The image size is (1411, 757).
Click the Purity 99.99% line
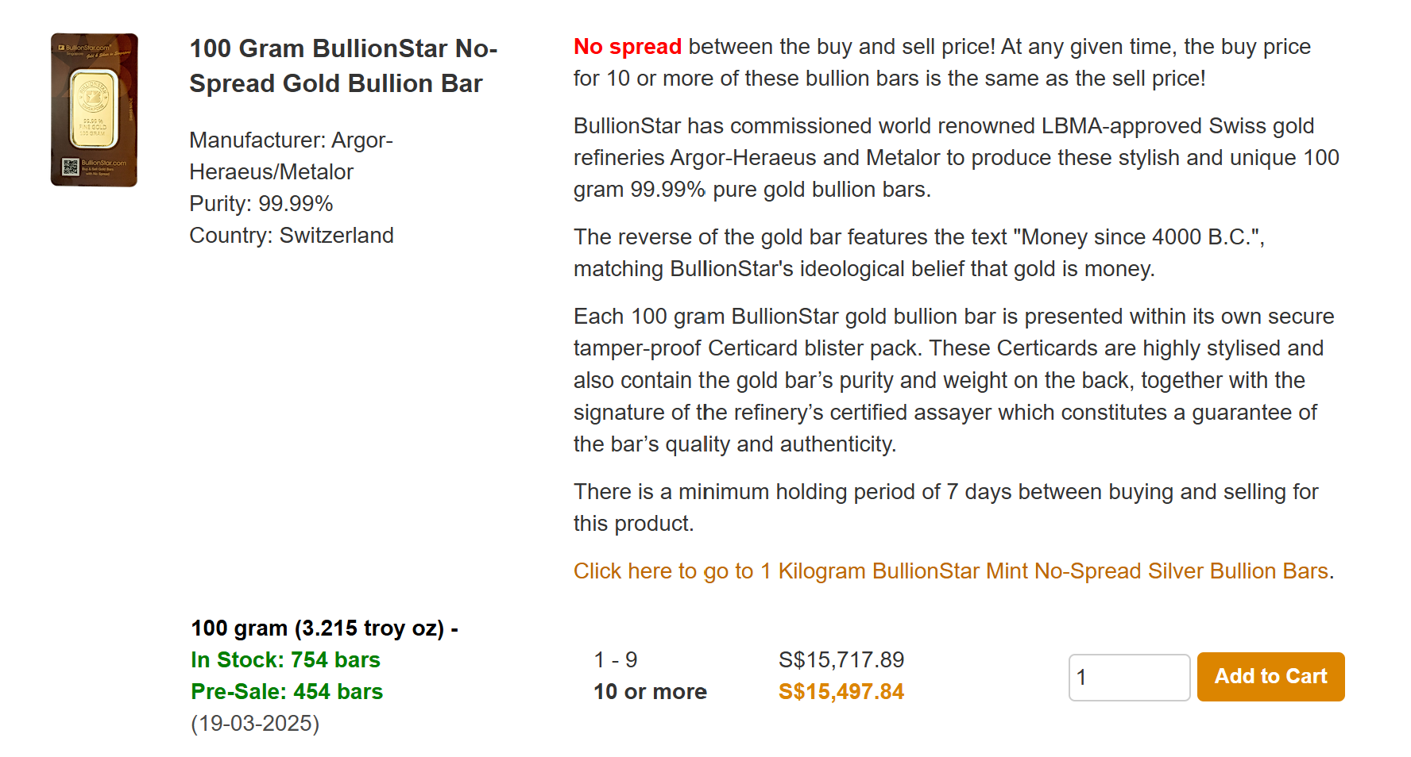click(x=261, y=204)
